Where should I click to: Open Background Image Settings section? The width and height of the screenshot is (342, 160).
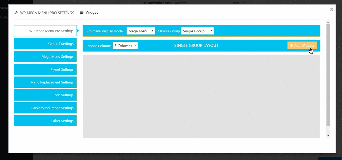click(x=45, y=108)
